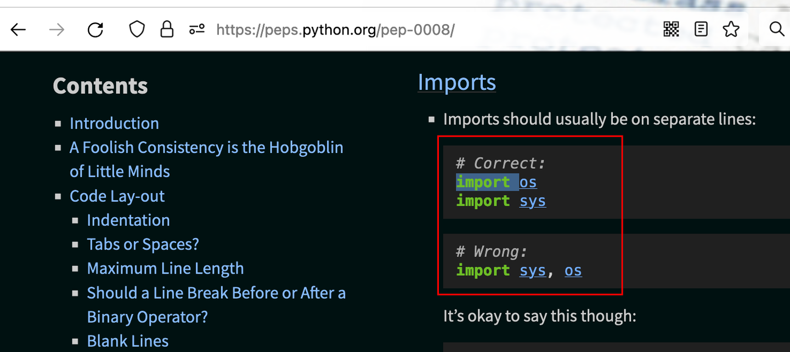Screen dimensions: 790x352
Task: Go to 'Tabs or Spaces?' section
Action: coord(143,245)
